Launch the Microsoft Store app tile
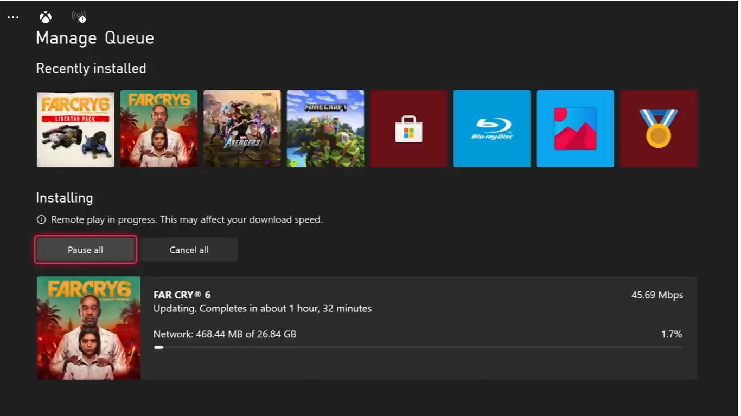This screenshot has width=741, height=416. [409, 129]
